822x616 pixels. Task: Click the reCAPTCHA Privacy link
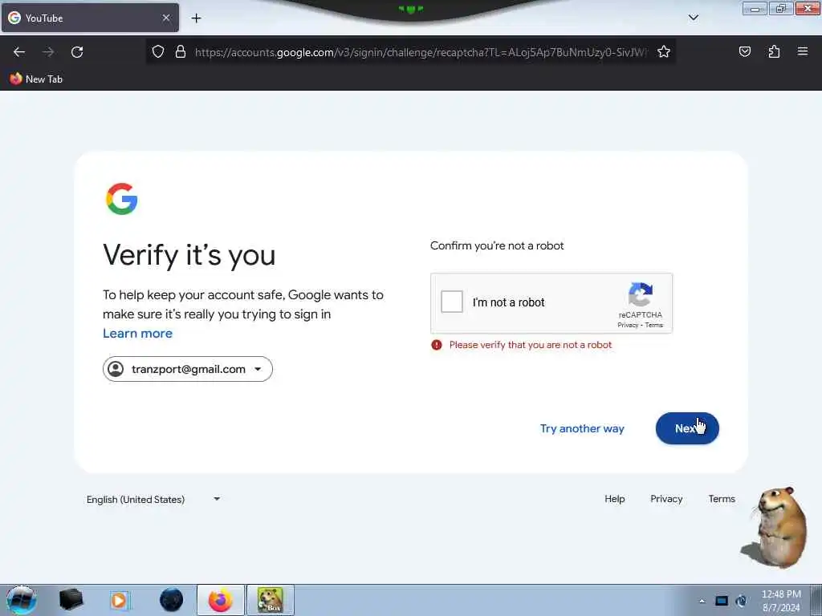[628, 325]
